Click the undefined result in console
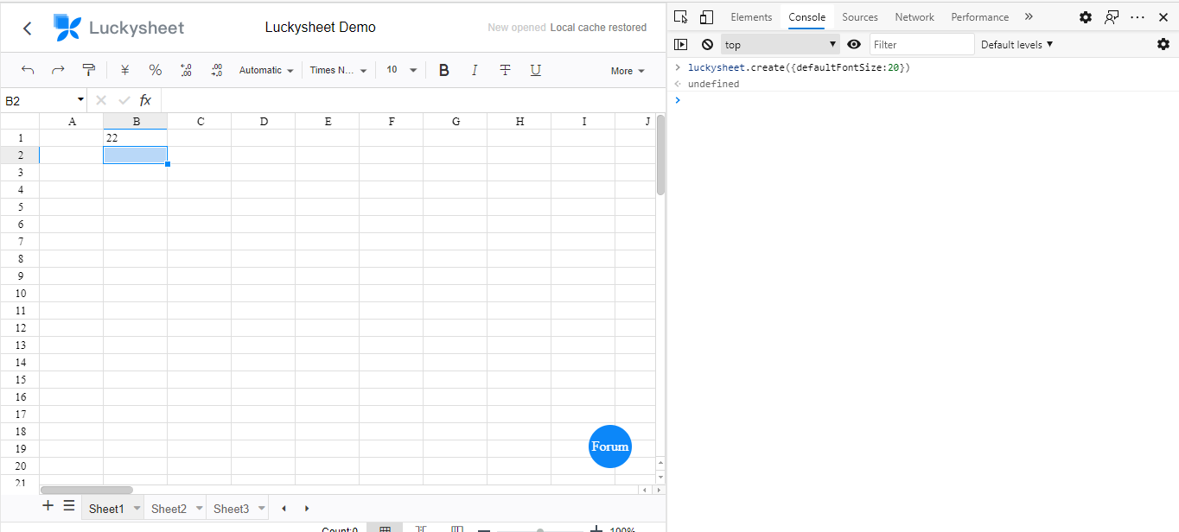 tap(714, 84)
